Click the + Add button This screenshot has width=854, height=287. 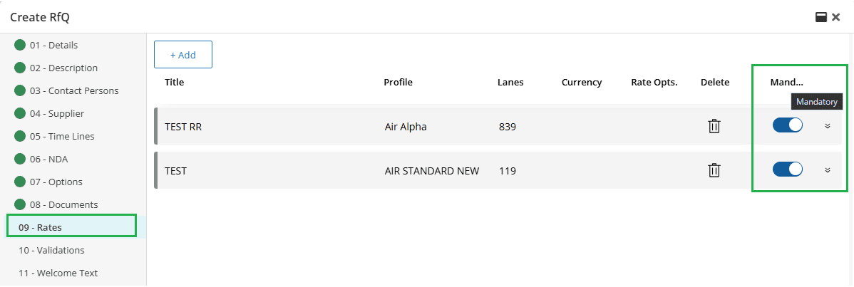(x=183, y=54)
